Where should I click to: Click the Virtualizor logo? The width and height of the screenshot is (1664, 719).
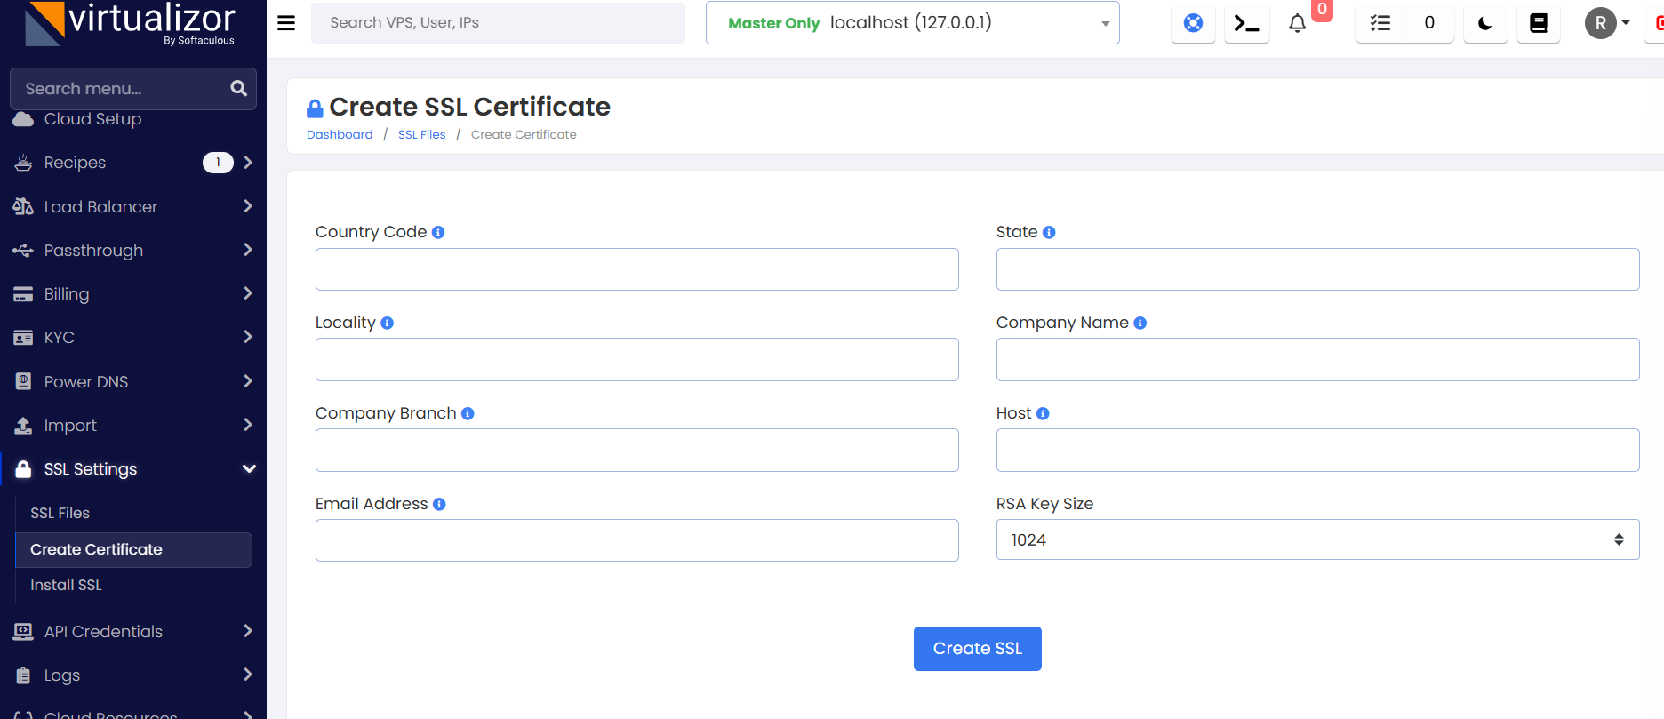[130, 24]
